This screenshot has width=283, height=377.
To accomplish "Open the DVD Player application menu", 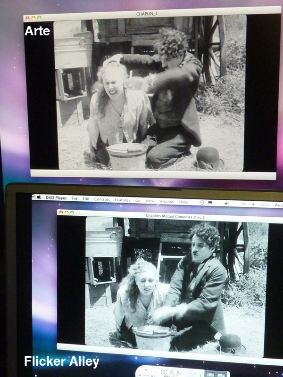I will click(x=56, y=197).
